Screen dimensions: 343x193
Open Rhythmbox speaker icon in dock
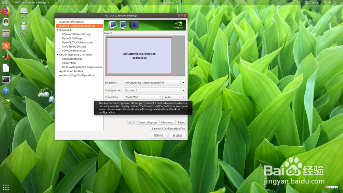point(6,22)
